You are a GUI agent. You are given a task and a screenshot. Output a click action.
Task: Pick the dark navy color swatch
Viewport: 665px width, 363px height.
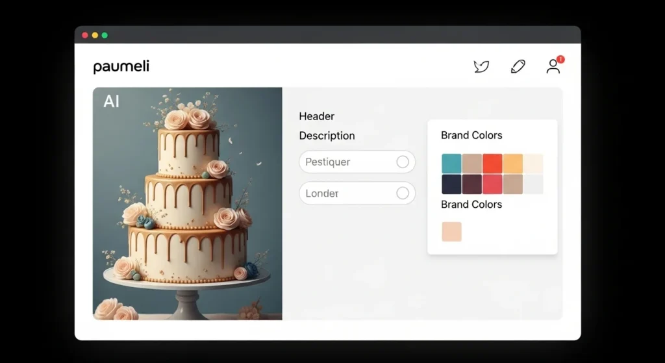pyautogui.click(x=451, y=184)
